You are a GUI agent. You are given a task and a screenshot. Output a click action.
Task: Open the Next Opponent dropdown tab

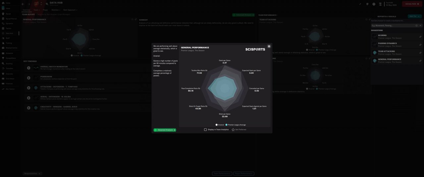(x=70, y=10)
